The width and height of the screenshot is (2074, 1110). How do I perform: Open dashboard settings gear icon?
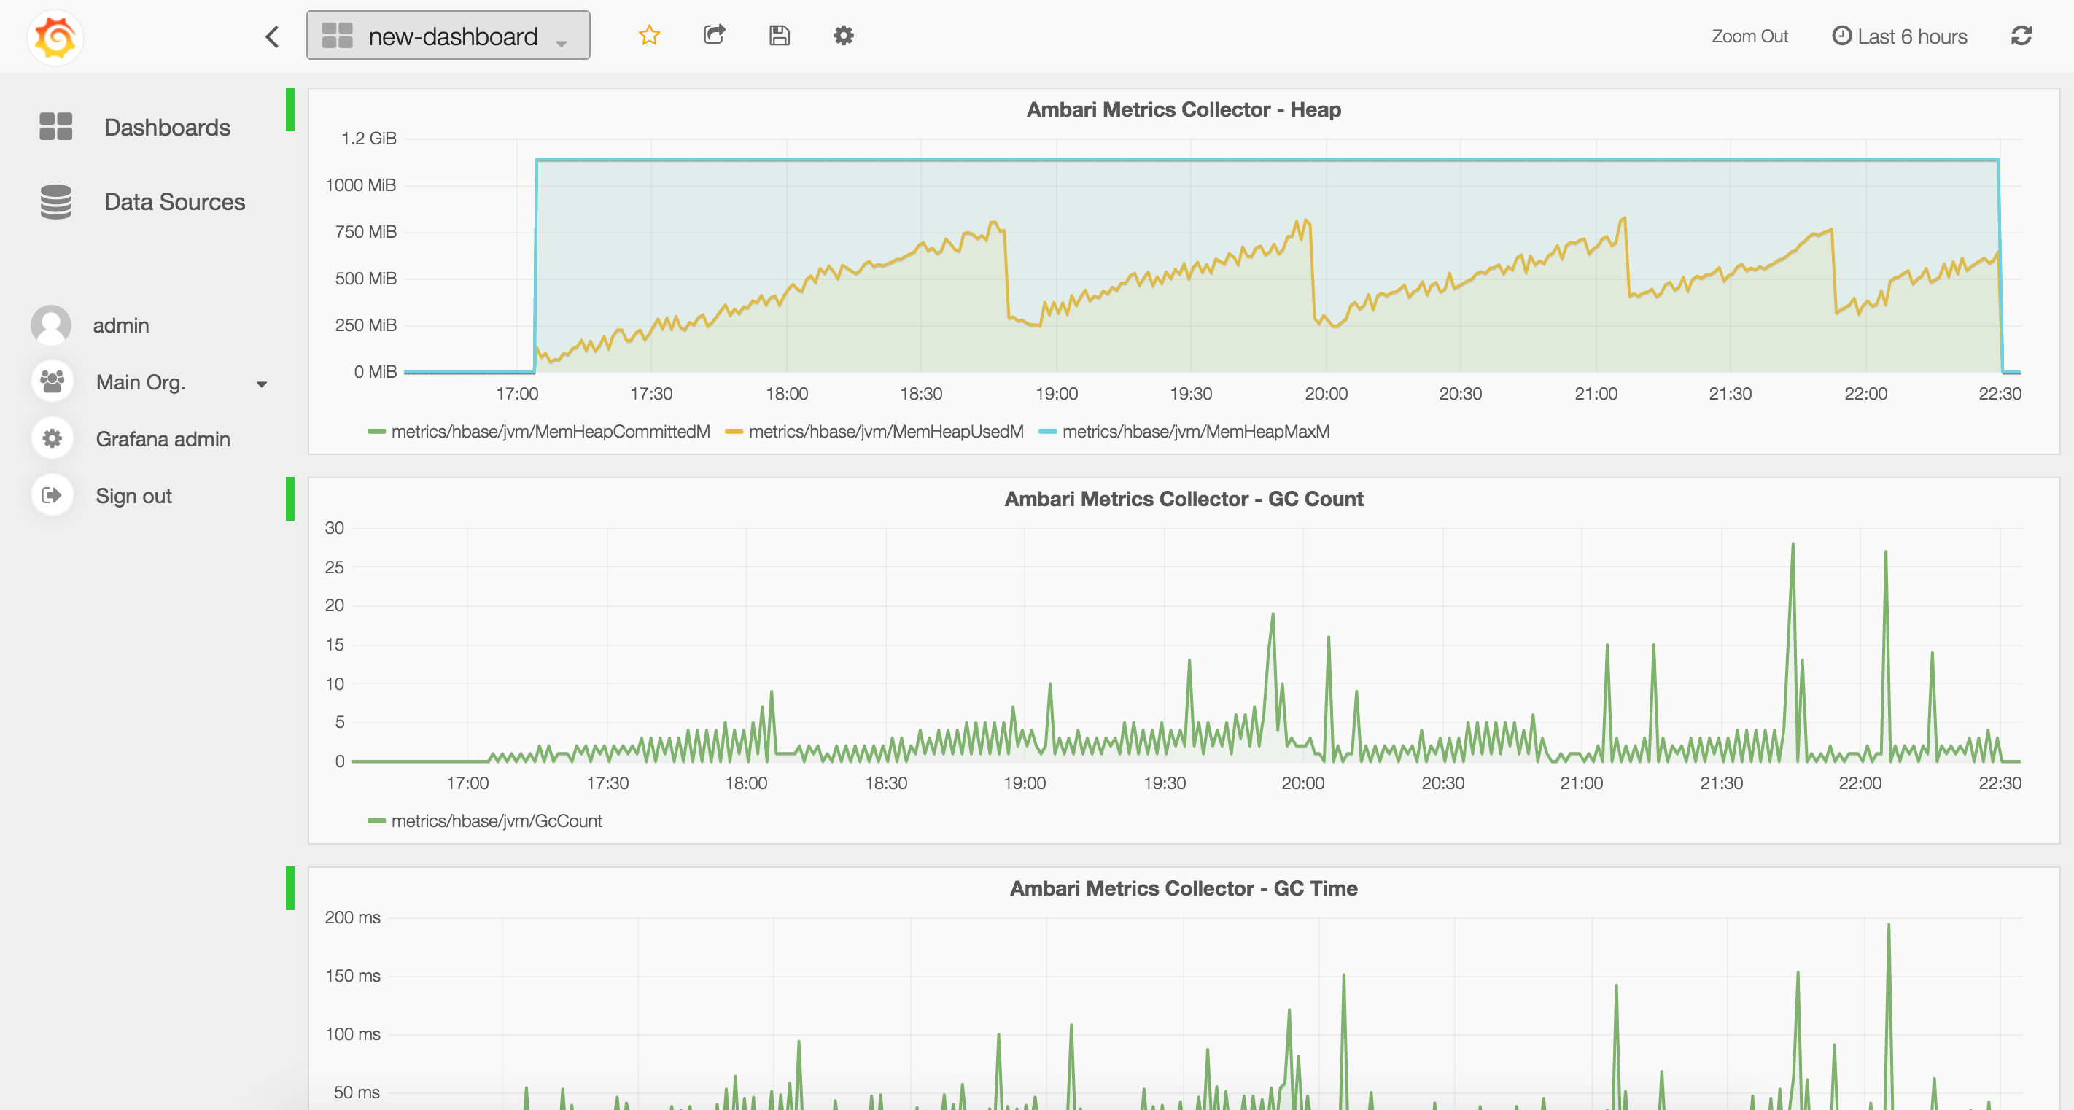[x=843, y=36]
